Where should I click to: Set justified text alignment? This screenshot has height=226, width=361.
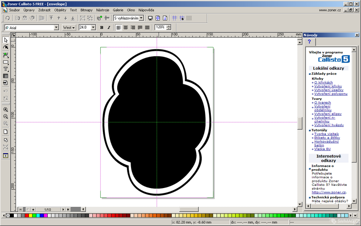coord(140,28)
